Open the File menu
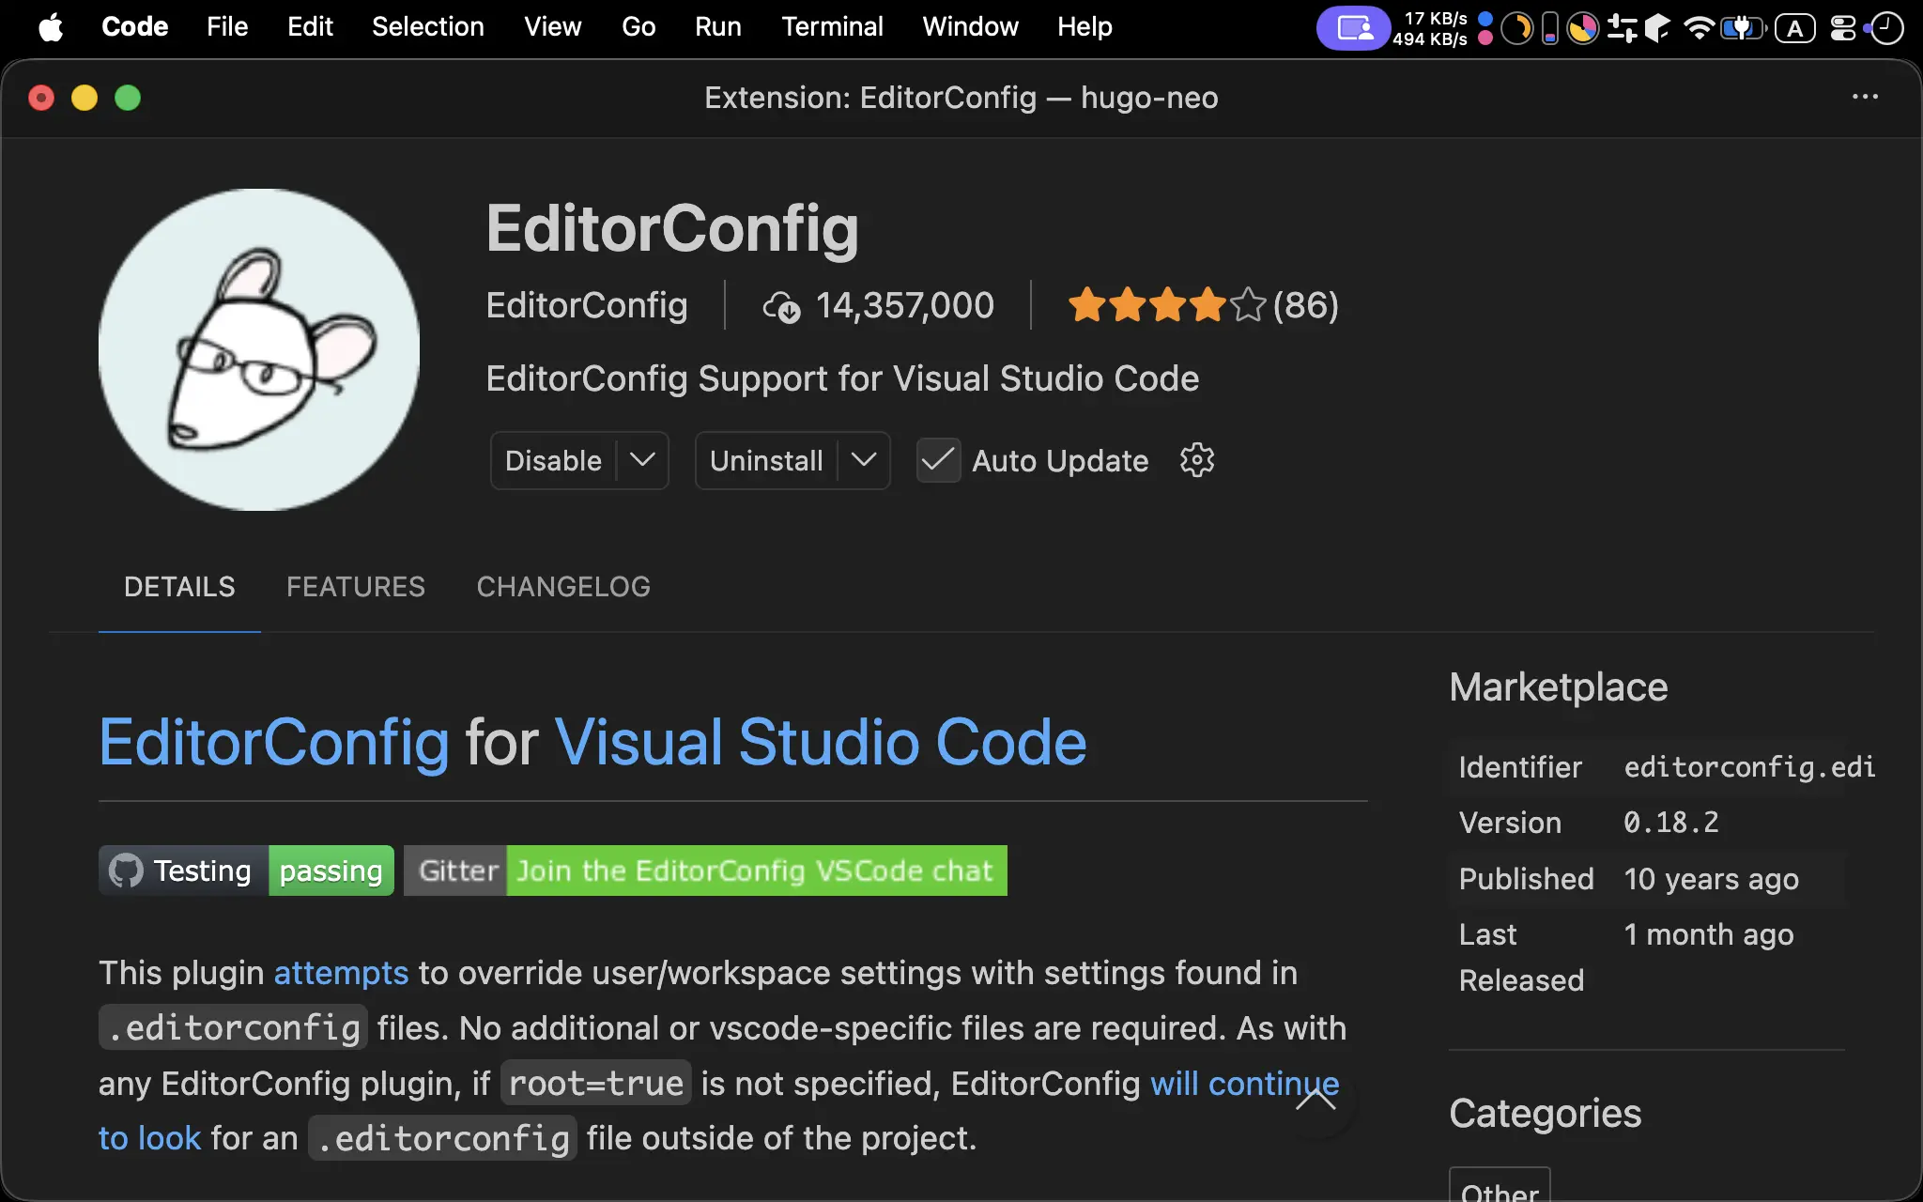 tap(227, 27)
